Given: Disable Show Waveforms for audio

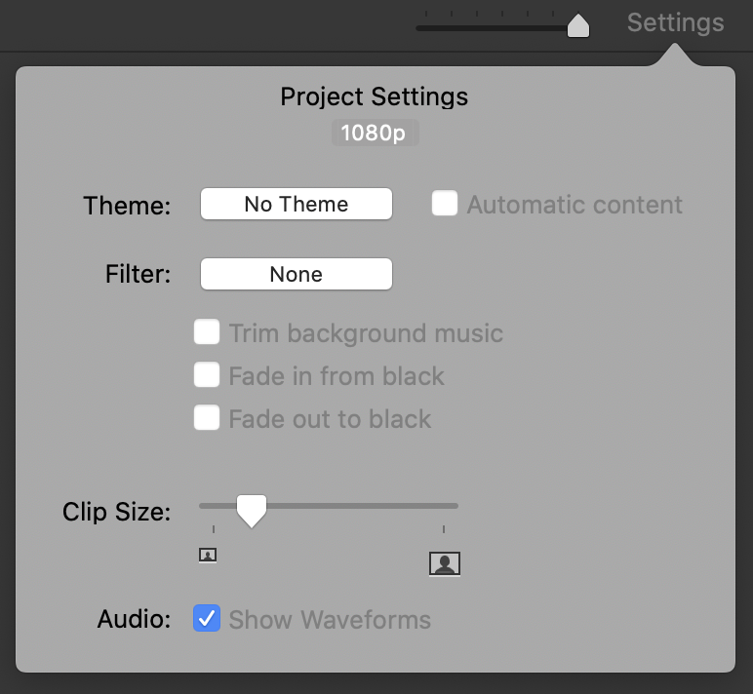Looking at the screenshot, I should click(207, 619).
